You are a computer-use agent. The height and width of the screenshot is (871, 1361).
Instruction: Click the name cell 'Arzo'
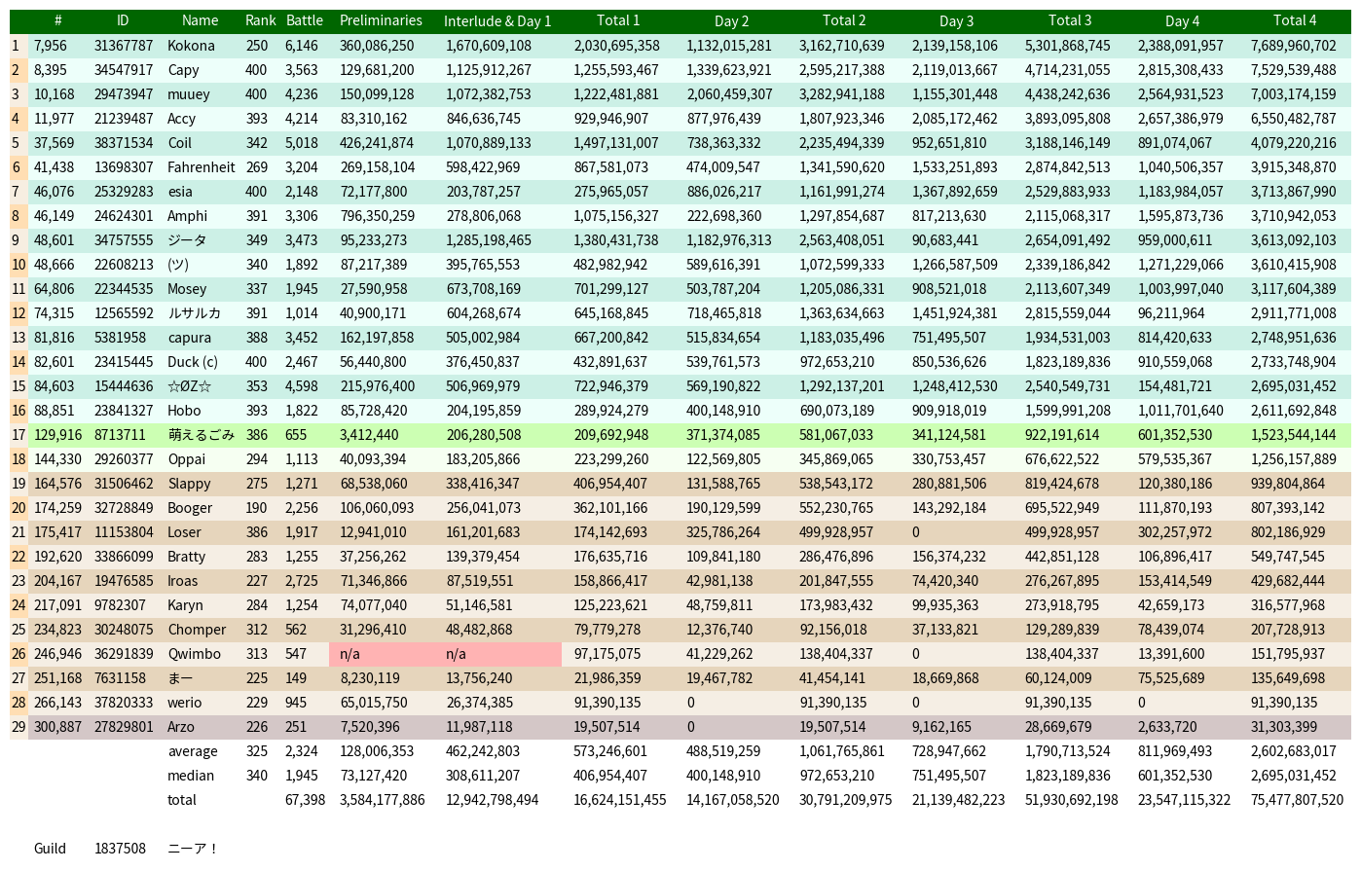(x=181, y=727)
